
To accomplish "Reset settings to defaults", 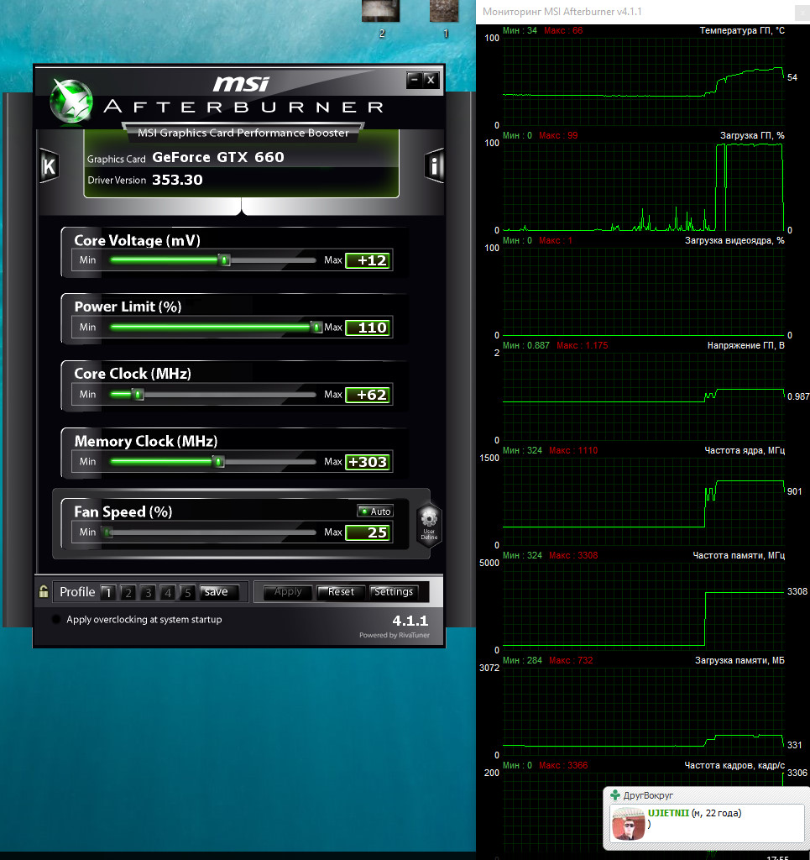I will click(x=341, y=592).
